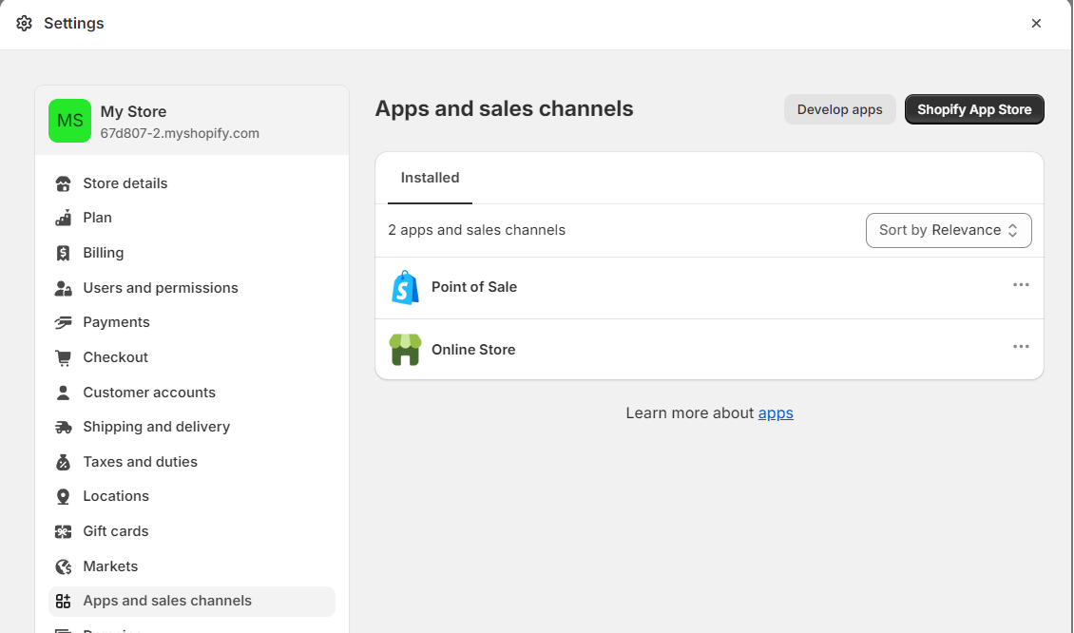Click the Users and permissions icon
Image resolution: width=1074 pixels, height=633 pixels.
pyautogui.click(x=63, y=288)
